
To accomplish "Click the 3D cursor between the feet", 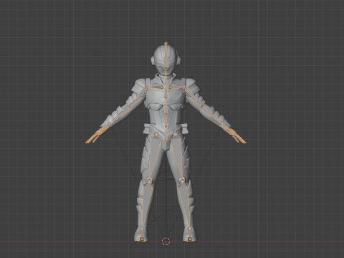I will click(x=166, y=242).
